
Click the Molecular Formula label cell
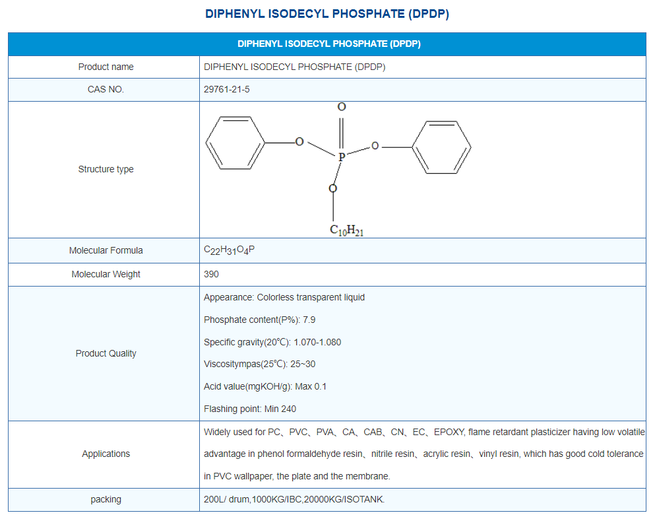click(106, 250)
